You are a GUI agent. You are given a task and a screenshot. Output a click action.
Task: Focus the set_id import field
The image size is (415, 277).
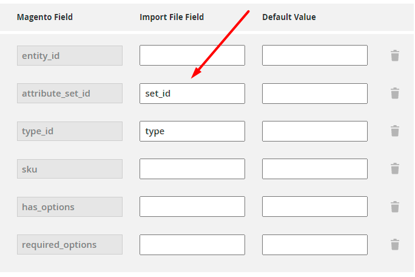pos(192,94)
